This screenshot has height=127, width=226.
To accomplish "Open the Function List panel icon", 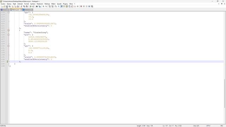I will point(72,6).
